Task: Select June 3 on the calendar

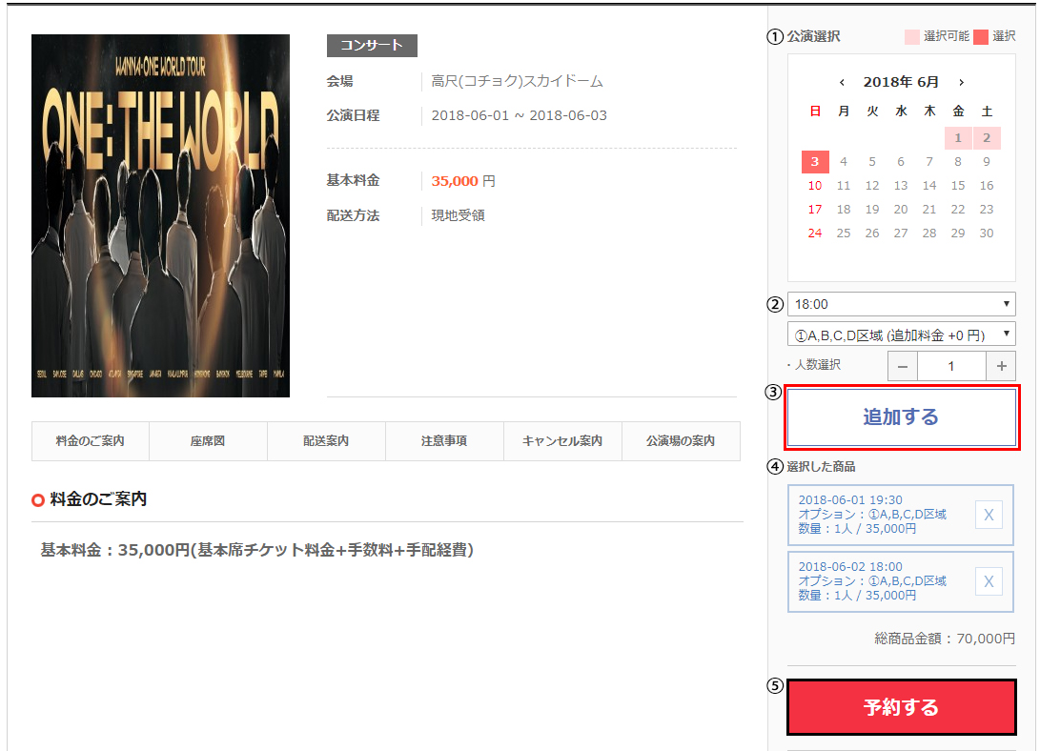Action: point(815,162)
